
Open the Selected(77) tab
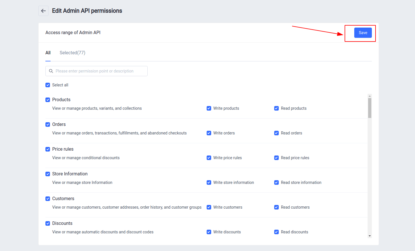coord(72,53)
